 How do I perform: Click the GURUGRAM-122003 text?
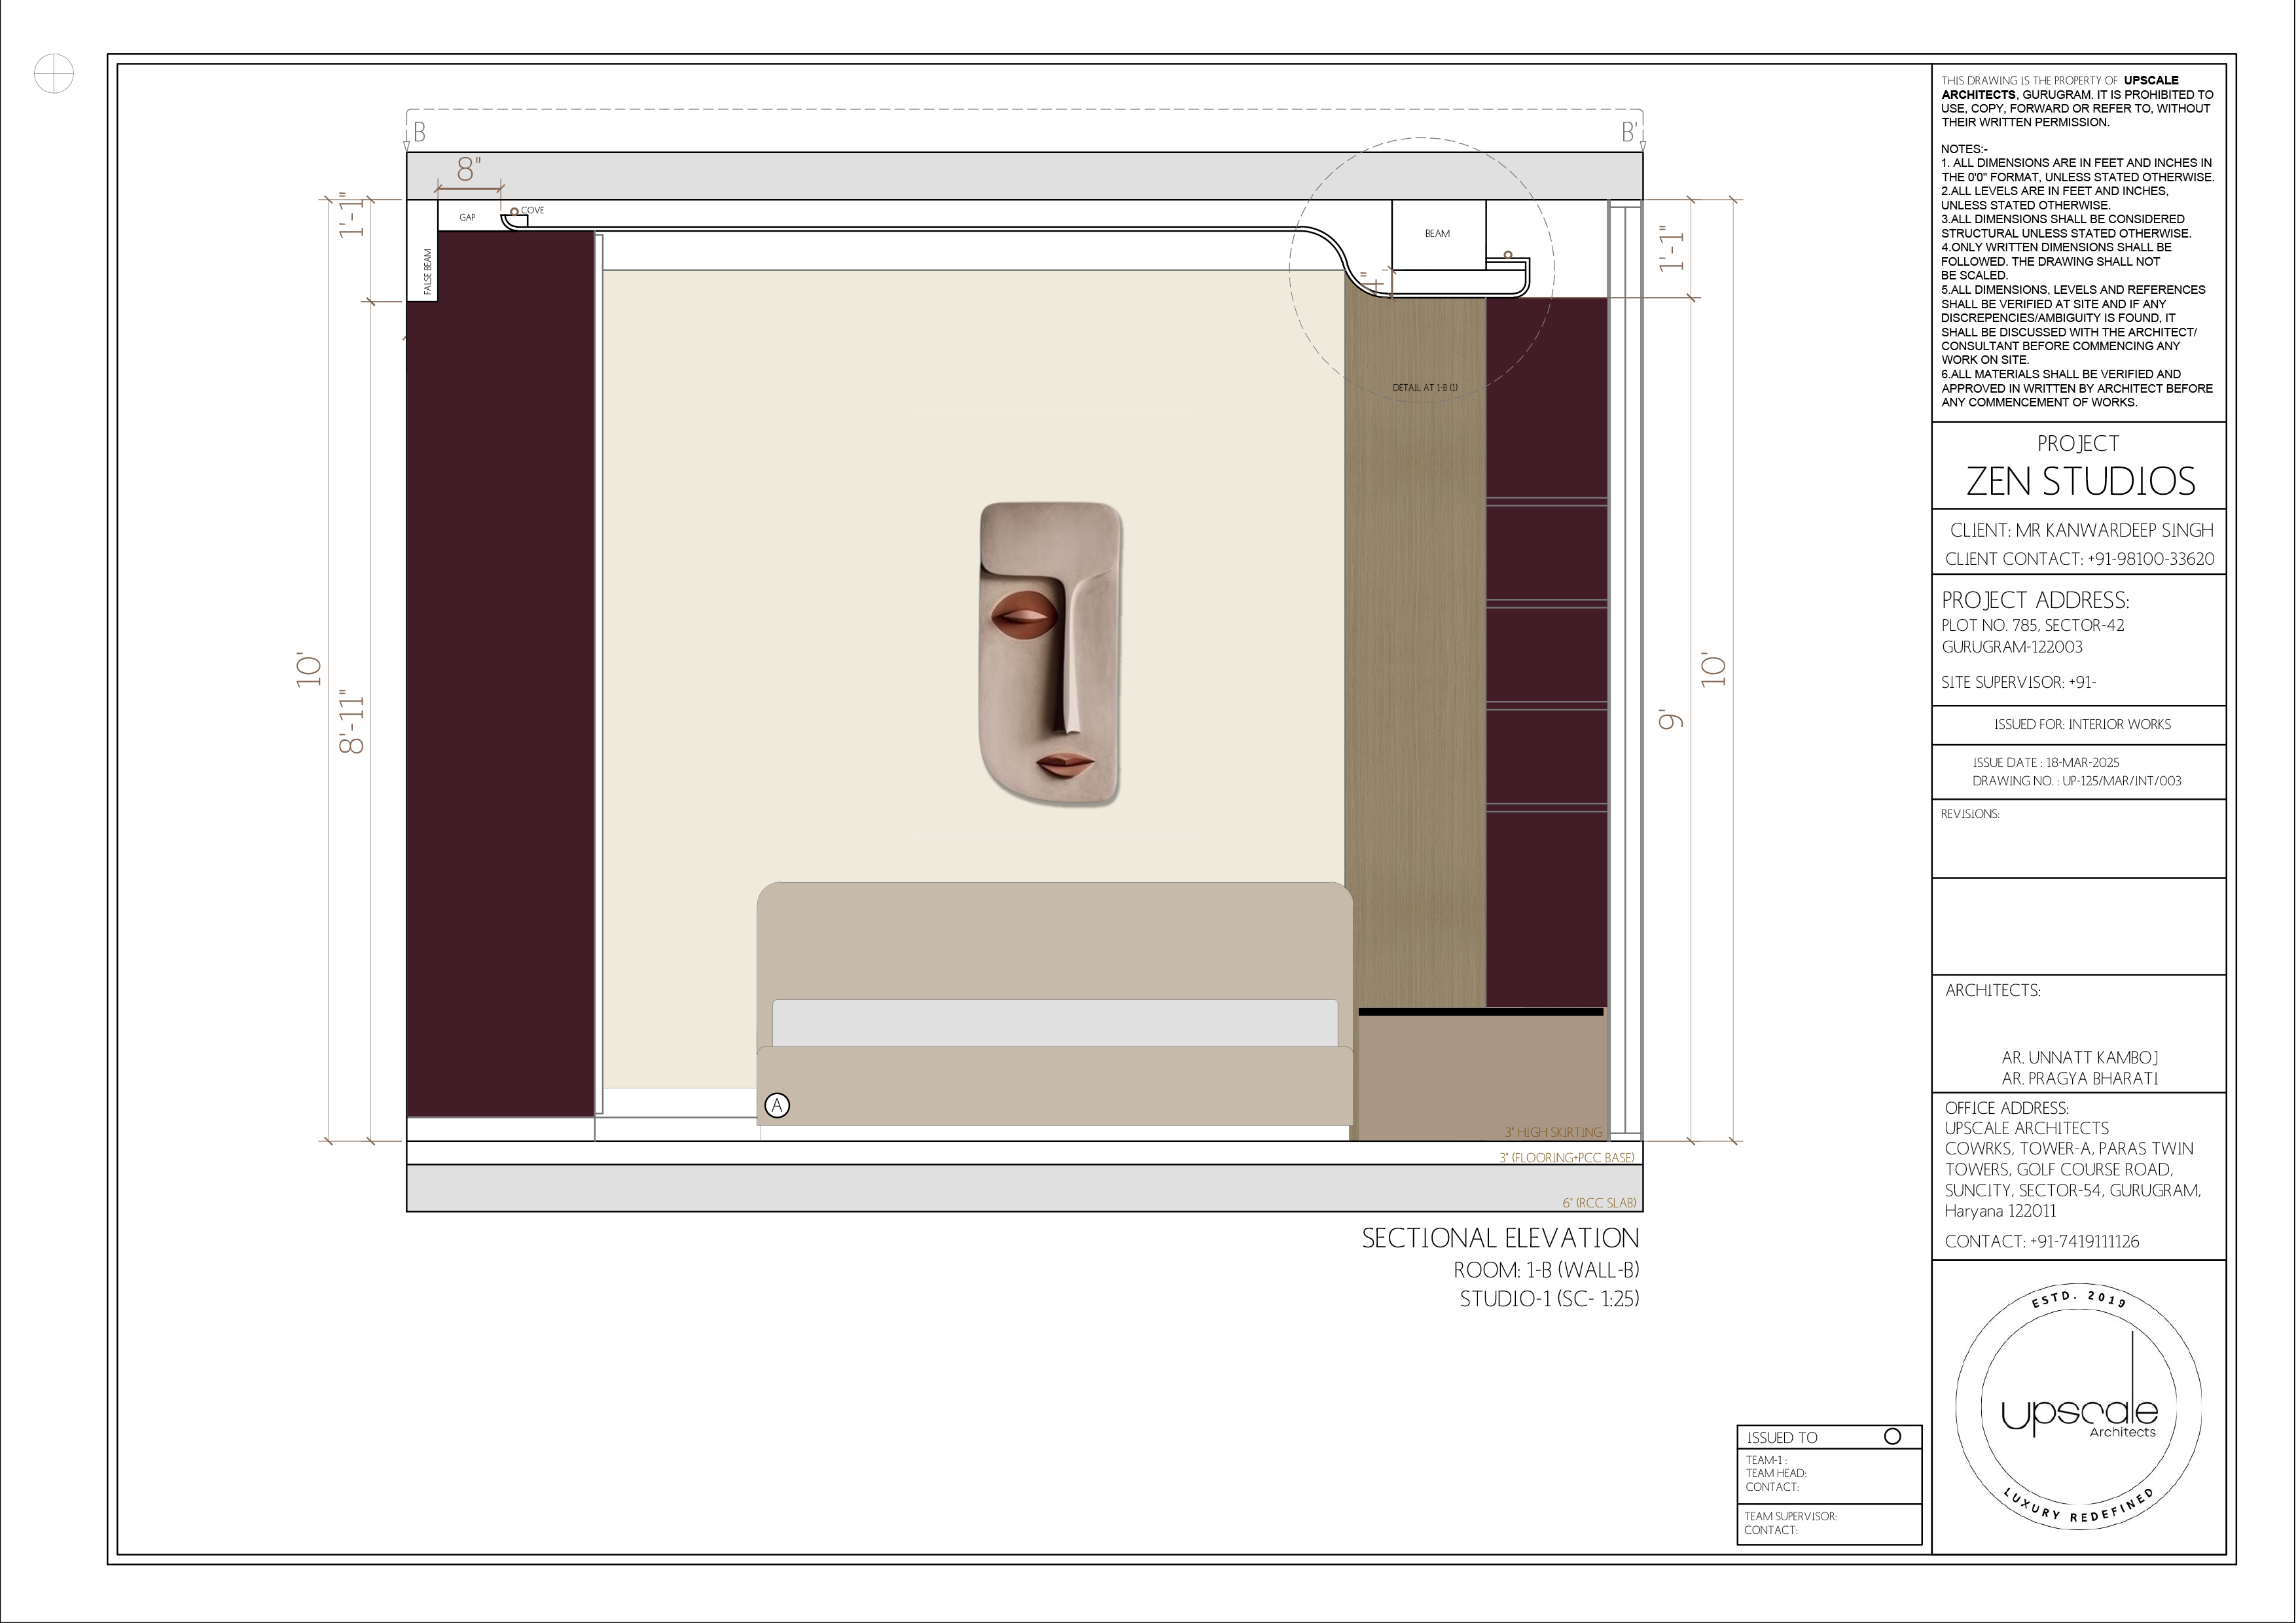pyautogui.click(x=2012, y=647)
